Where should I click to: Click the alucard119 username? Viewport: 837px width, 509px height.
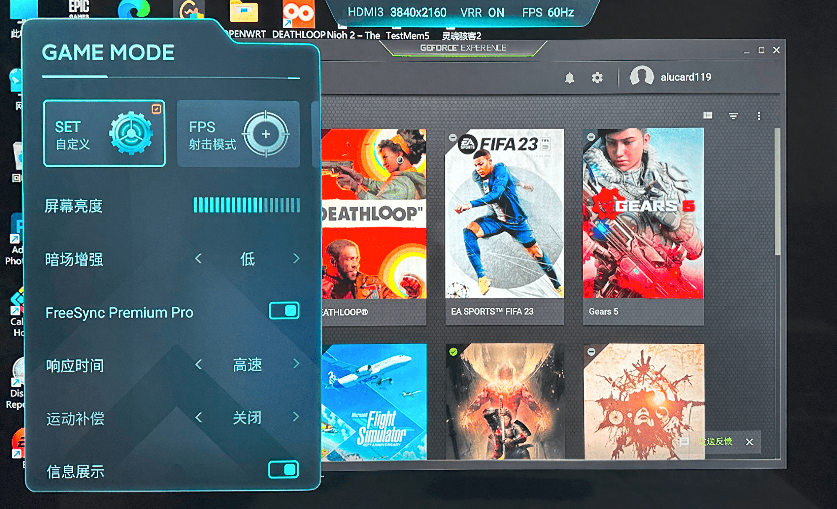(x=686, y=77)
